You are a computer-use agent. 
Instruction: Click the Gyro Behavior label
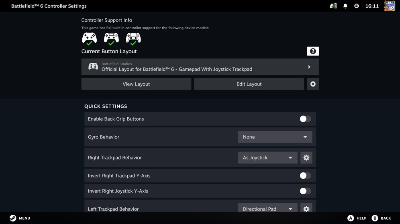pyautogui.click(x=104, y=137)
